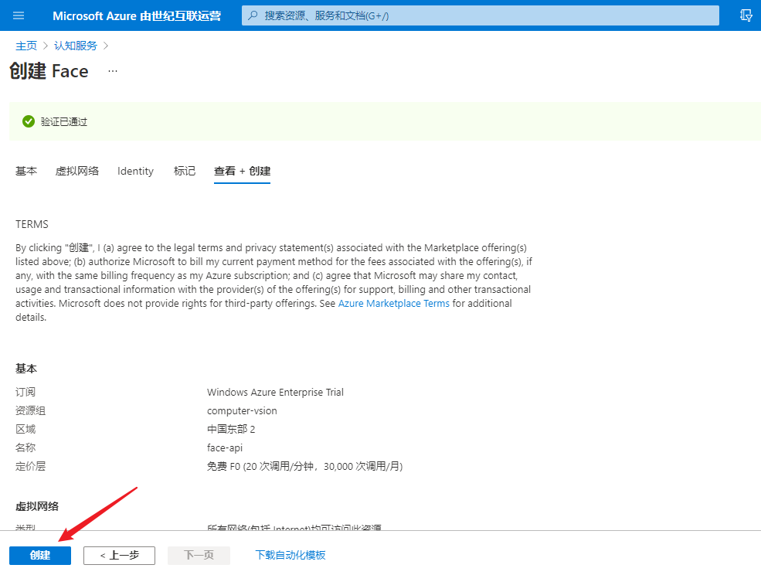The image size is (761, 575).
Task: Click the 区域 label
Action: click(25, 429)
